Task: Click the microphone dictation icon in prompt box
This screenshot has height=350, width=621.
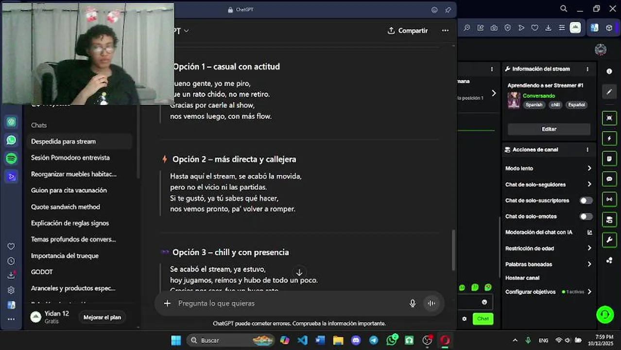Action: click(x=413, y=303)
